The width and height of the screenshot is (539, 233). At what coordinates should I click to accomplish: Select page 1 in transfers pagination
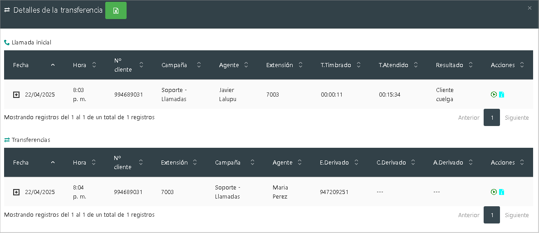492,215
